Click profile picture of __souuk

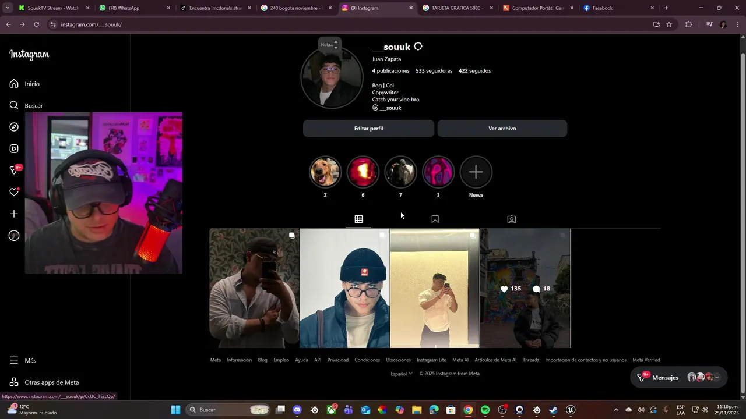tap(332, 78)
